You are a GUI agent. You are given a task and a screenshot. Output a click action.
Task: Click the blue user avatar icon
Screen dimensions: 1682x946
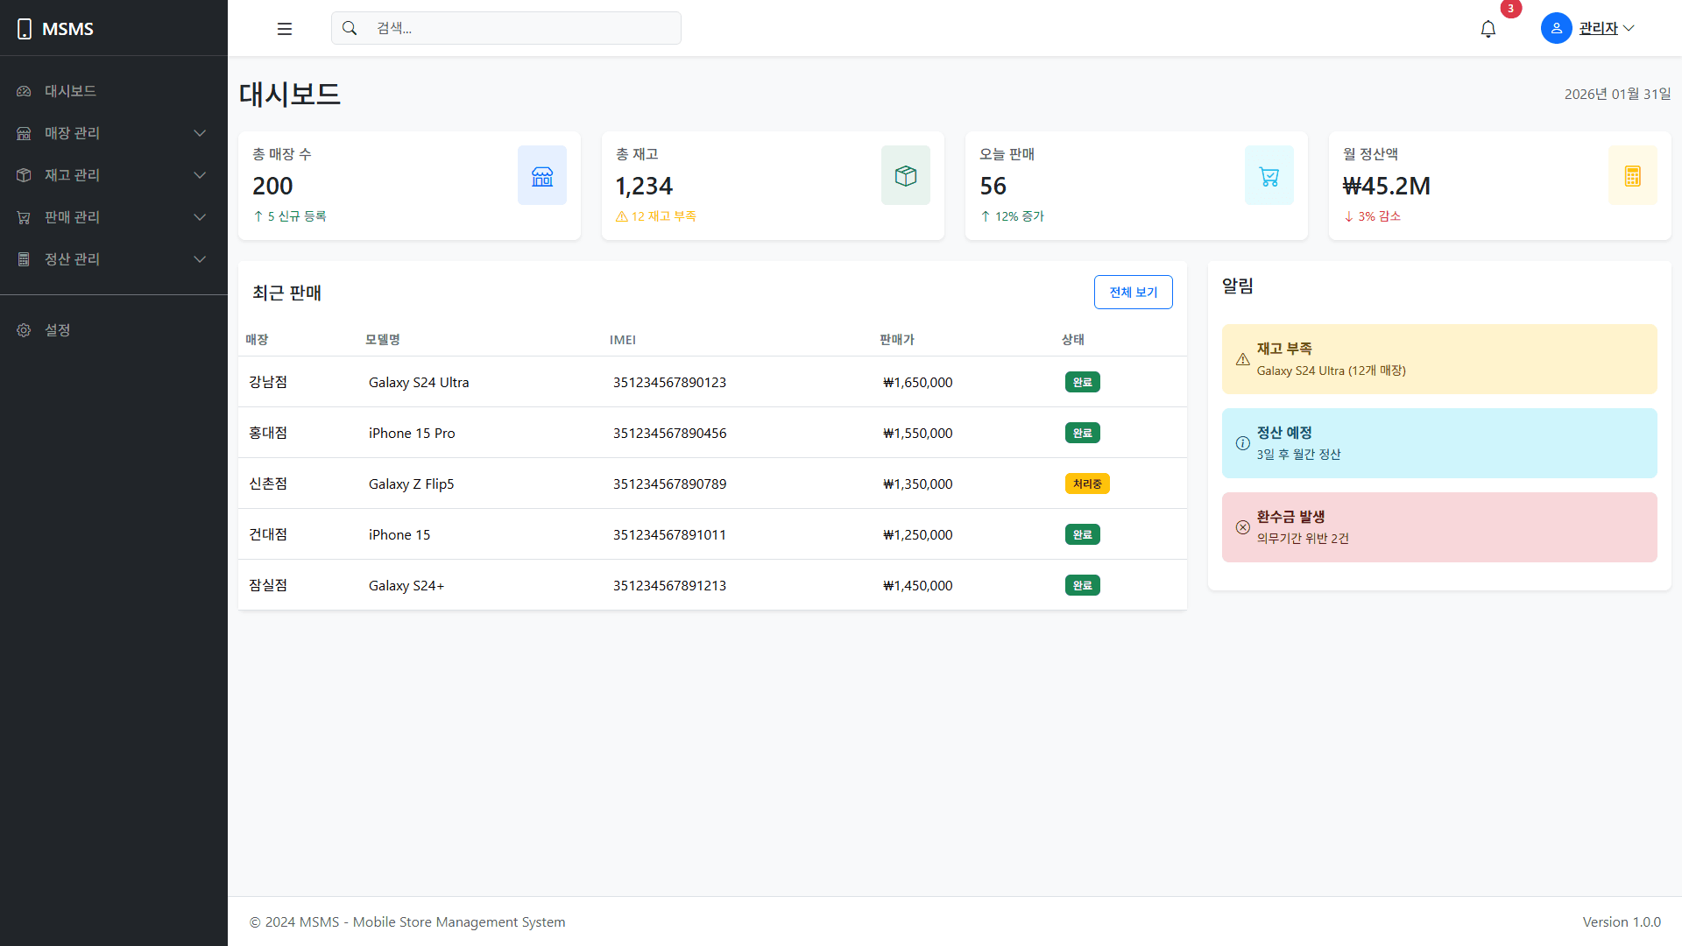[x=1556, y=28]
